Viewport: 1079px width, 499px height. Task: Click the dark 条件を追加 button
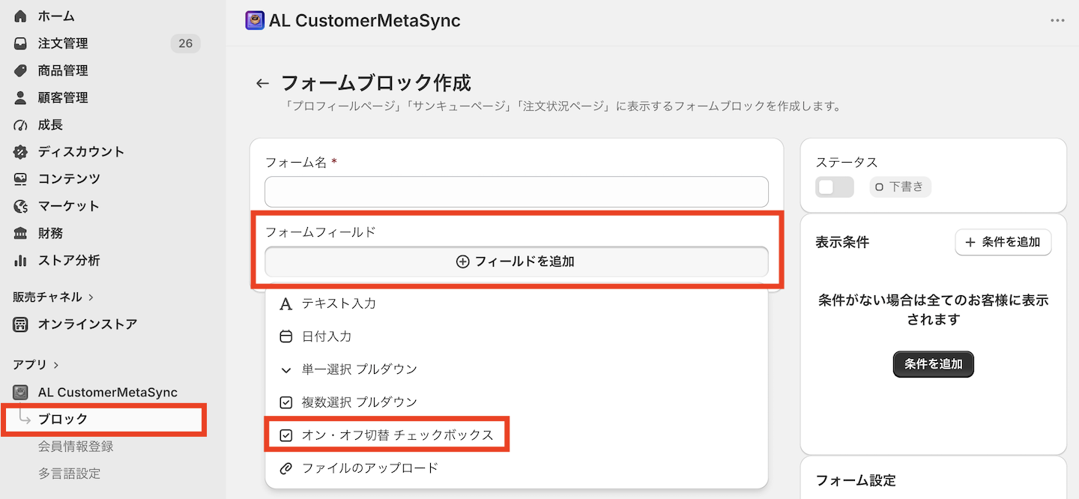pyautogui.click(x=933, y=364)
